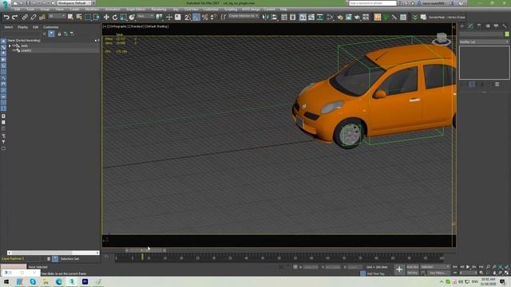Activate the Select and Scale tool
The width and height of the screenshot is (511, 287).
click(x=123, y=18)
